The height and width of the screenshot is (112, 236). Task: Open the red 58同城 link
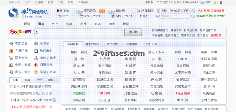coord(105,93)
